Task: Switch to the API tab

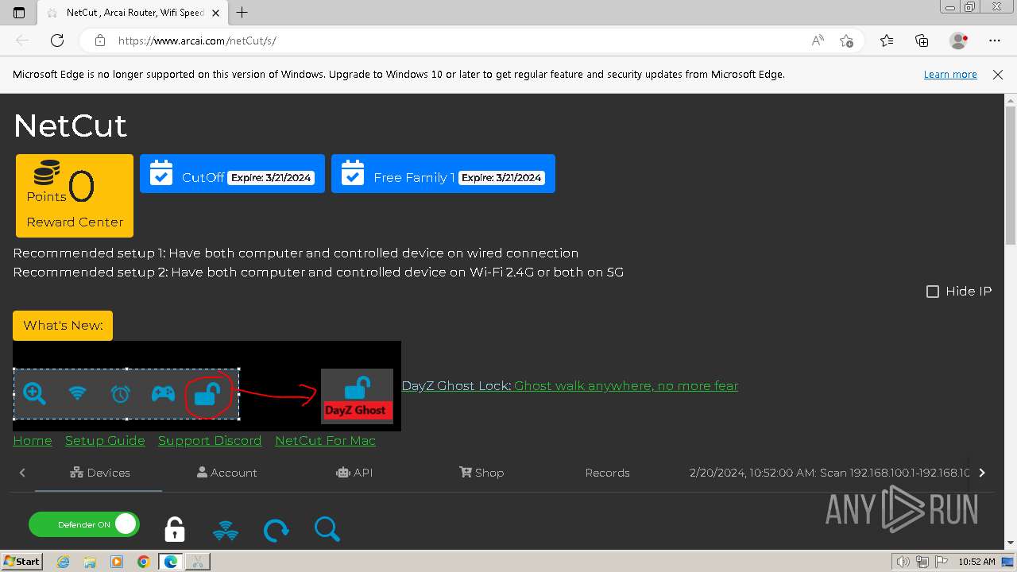Action: 354,473
